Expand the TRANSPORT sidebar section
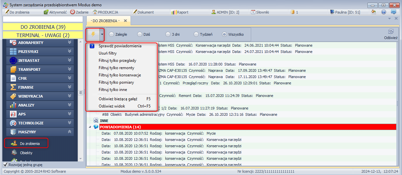The image size is (402, 175). pos(69,69)
